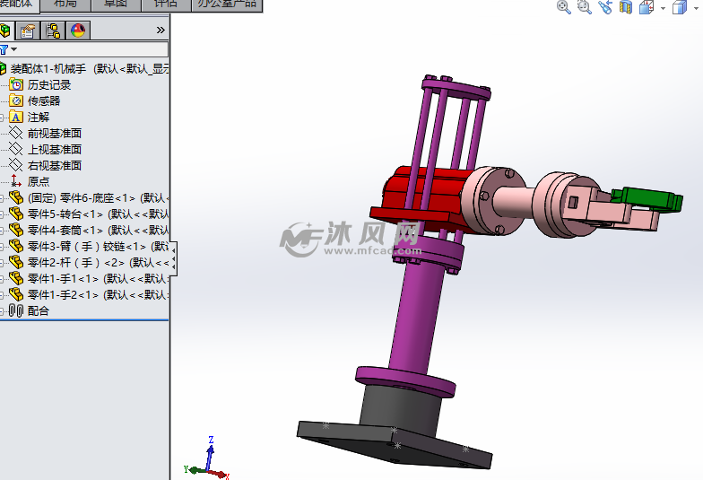703x480 pixels.
Task: Click Zoom to Area magnifier icon
Action: point(585,7)
